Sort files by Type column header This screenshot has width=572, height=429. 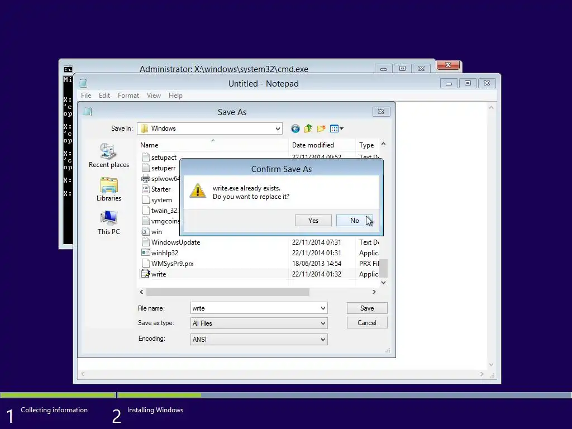[368, 145]
